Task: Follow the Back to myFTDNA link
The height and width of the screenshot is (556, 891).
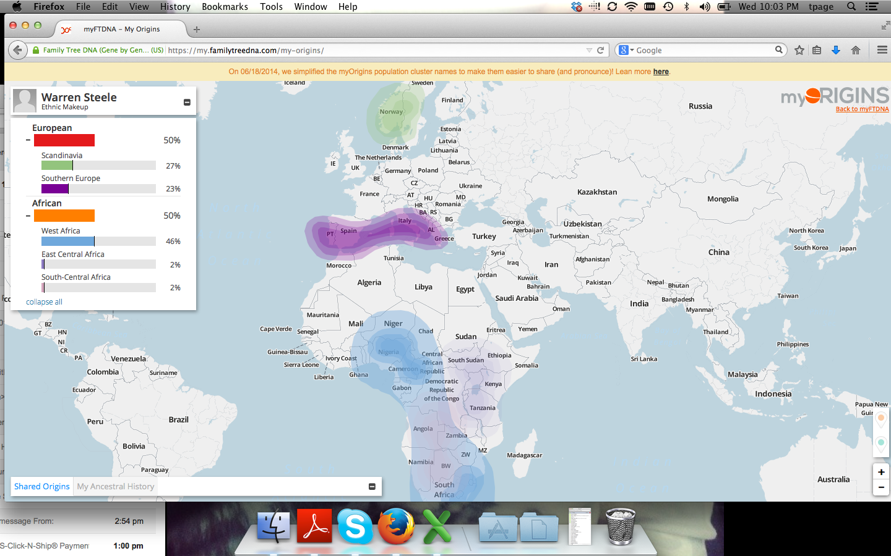Action: pyautogui.click(x=862, y=109)
